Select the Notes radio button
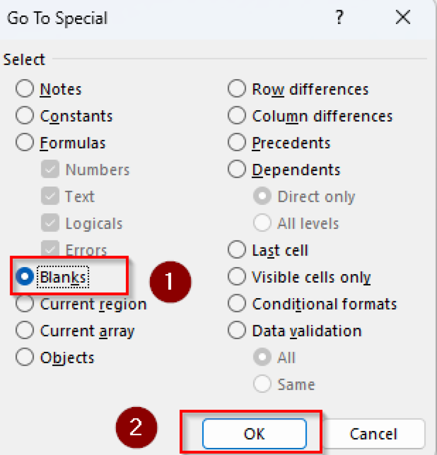This screenshot has width=437, height=455. pyautogui.click(x=24, y=89)
